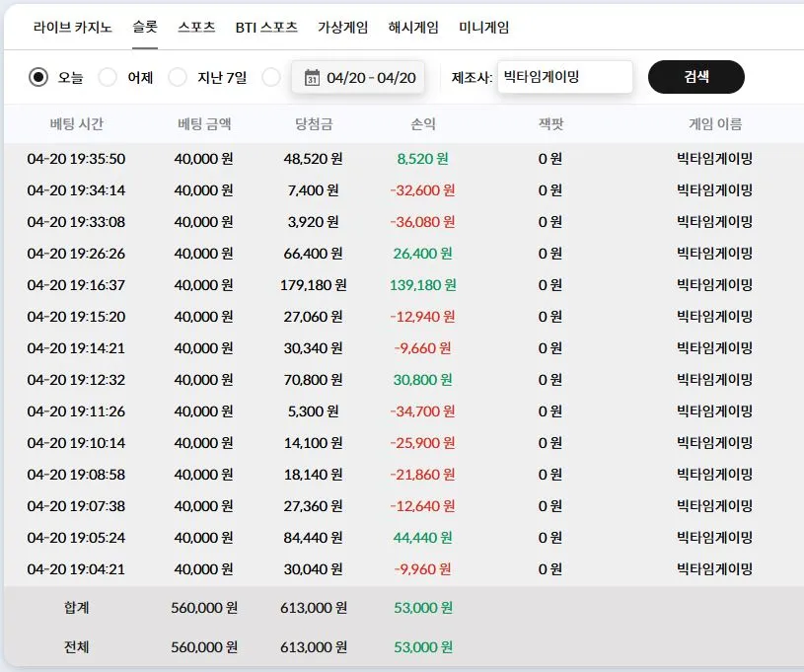The height and width of the screenshot is (672, 804).
Task: Switch to the 스포츠 tab
Action: [196, 28]
